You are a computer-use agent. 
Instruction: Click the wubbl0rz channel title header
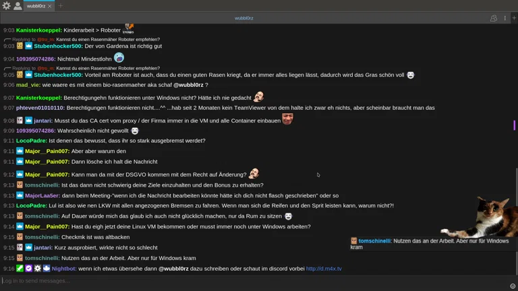[x=243, y=18]
